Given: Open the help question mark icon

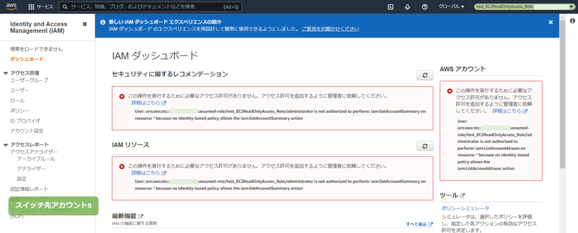Looking at the screenshot, I should [424, 7].
